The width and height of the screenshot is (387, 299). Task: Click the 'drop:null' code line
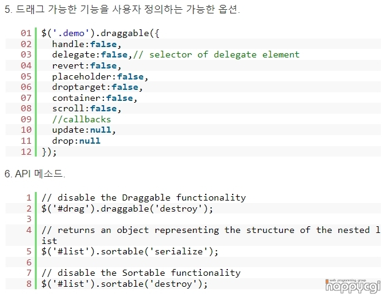[76, 141]
